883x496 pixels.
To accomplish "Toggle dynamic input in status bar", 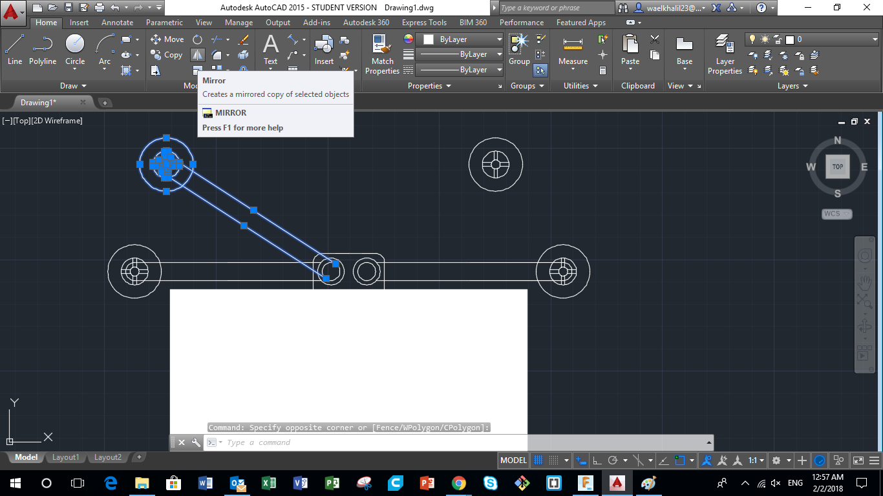I will 581,460.
